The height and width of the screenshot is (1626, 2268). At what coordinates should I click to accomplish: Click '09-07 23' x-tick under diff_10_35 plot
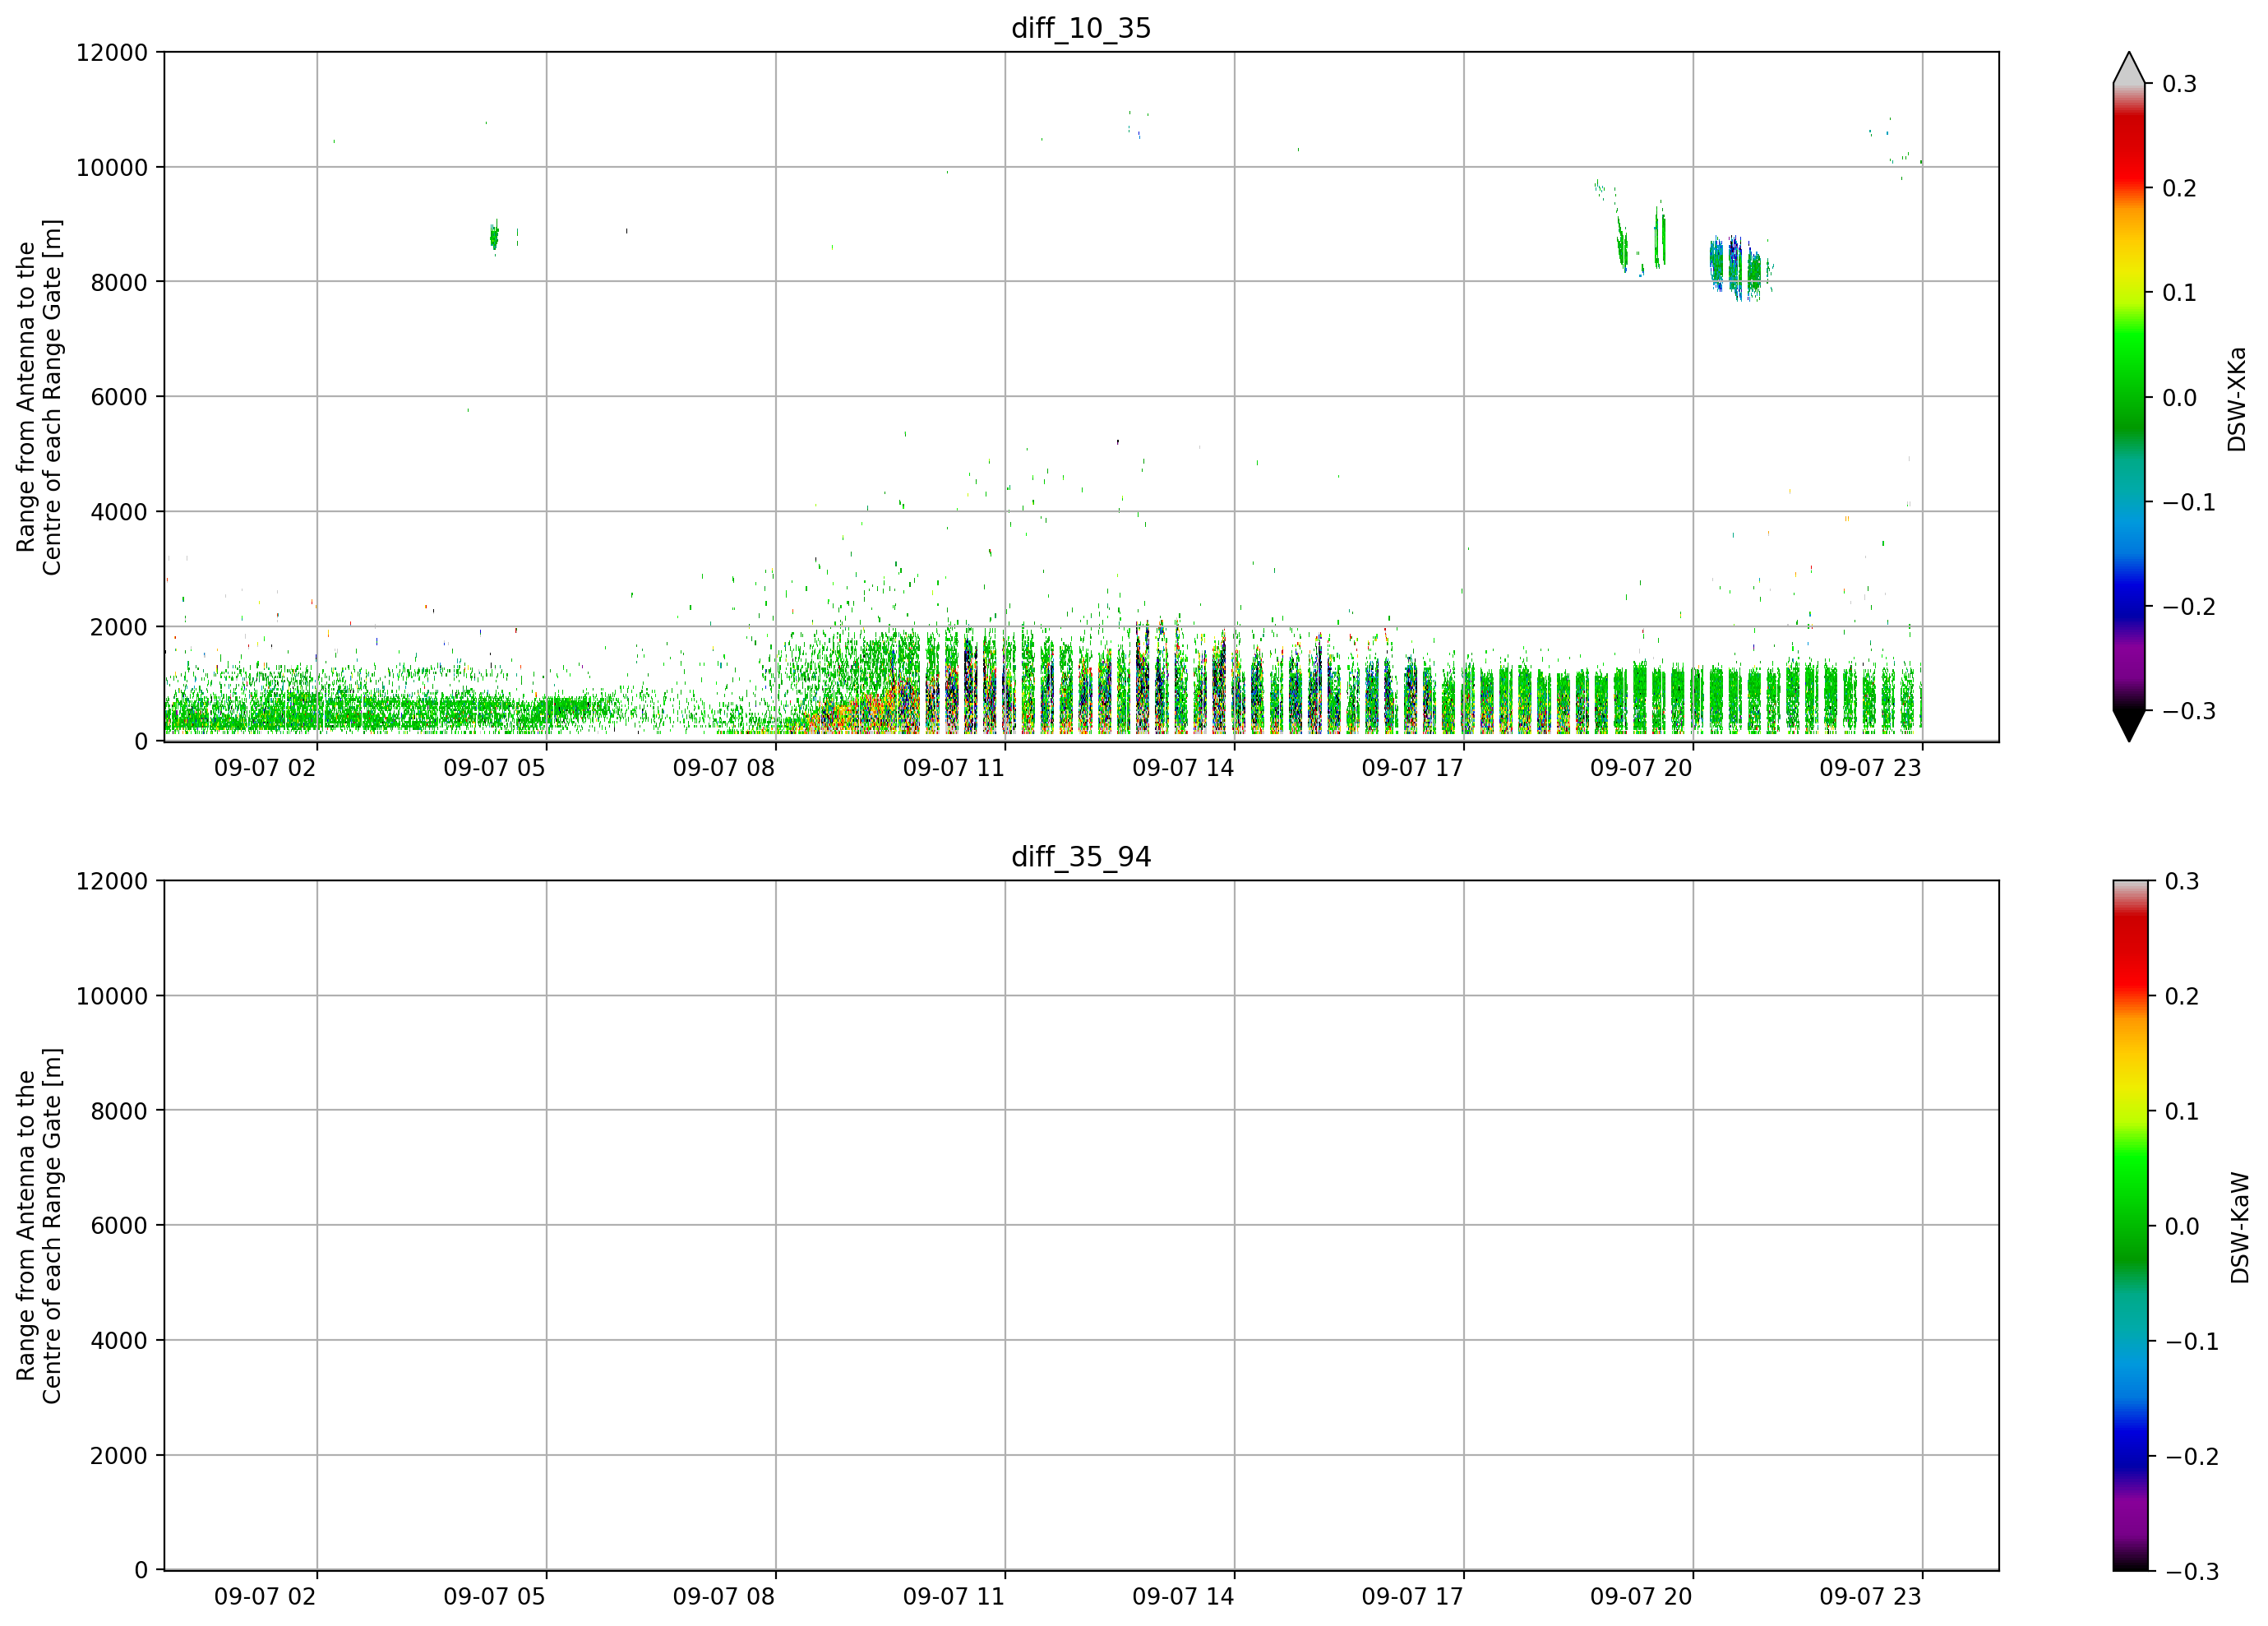coord(1870,768)
